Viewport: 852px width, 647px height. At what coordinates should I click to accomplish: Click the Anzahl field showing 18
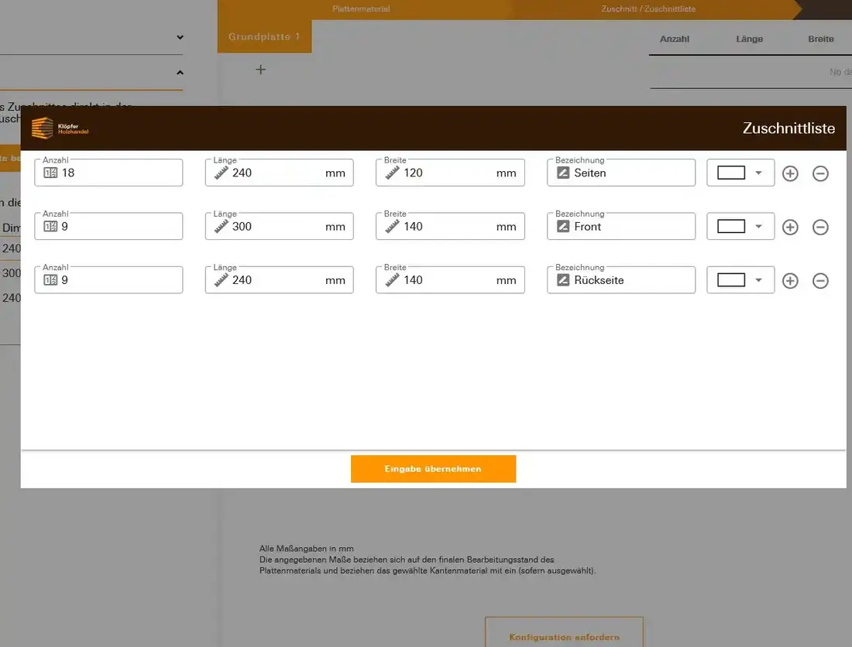(116, 173)
